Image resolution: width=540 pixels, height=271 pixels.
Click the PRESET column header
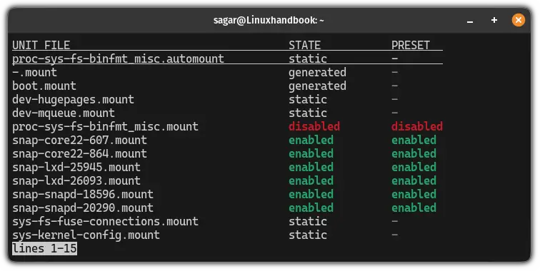[x=411, y=46]
